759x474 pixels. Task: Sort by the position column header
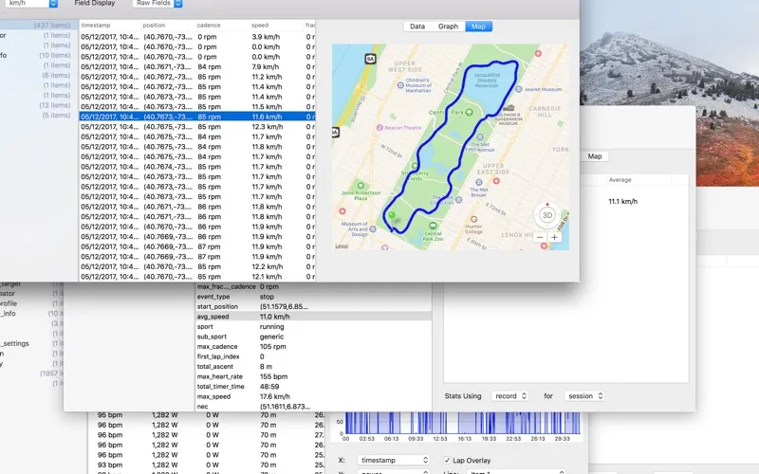169,26
